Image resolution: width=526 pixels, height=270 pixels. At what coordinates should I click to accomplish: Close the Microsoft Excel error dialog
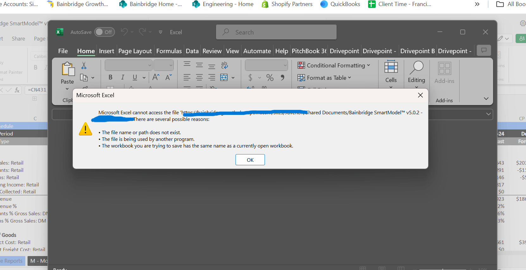coord(420,95)
